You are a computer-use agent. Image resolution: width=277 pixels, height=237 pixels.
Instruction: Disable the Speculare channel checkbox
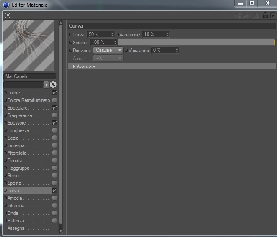coord(54,108)
